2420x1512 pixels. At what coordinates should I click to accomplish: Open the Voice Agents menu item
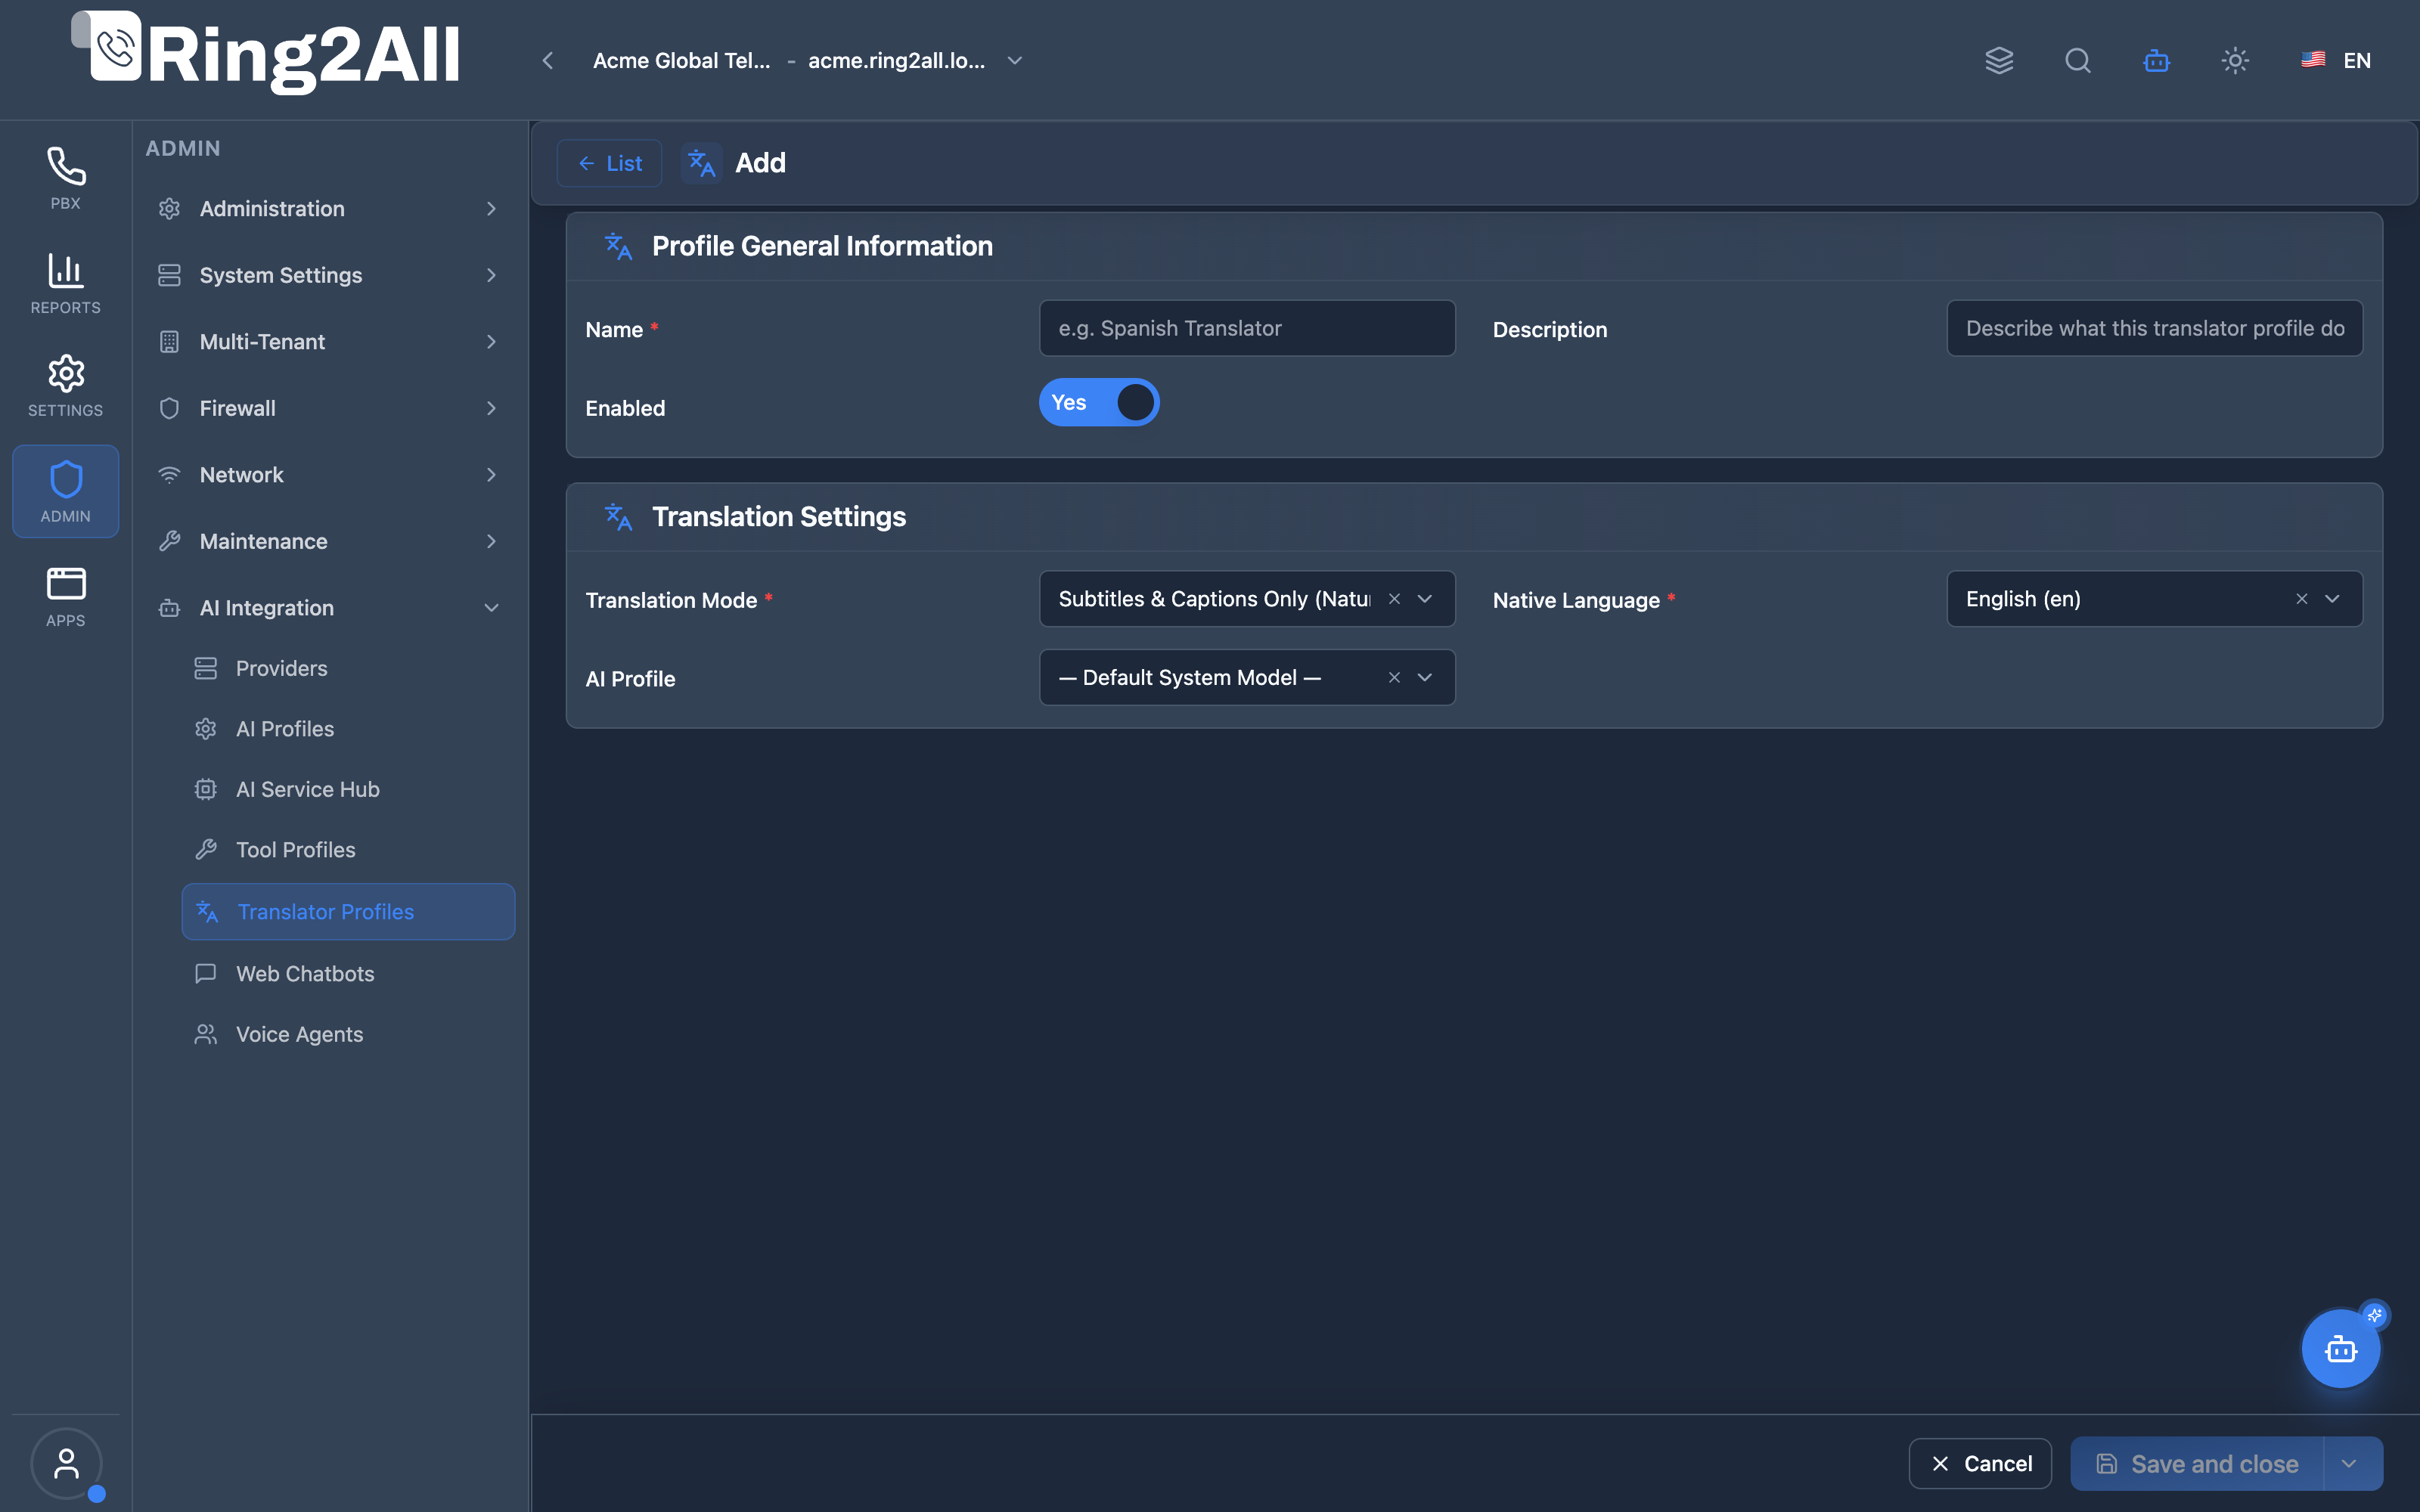(348, 1034)
